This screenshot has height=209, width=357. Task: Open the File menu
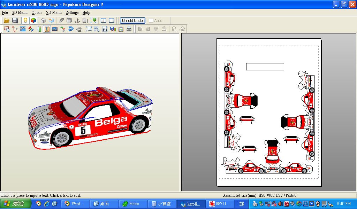[5, 13]
